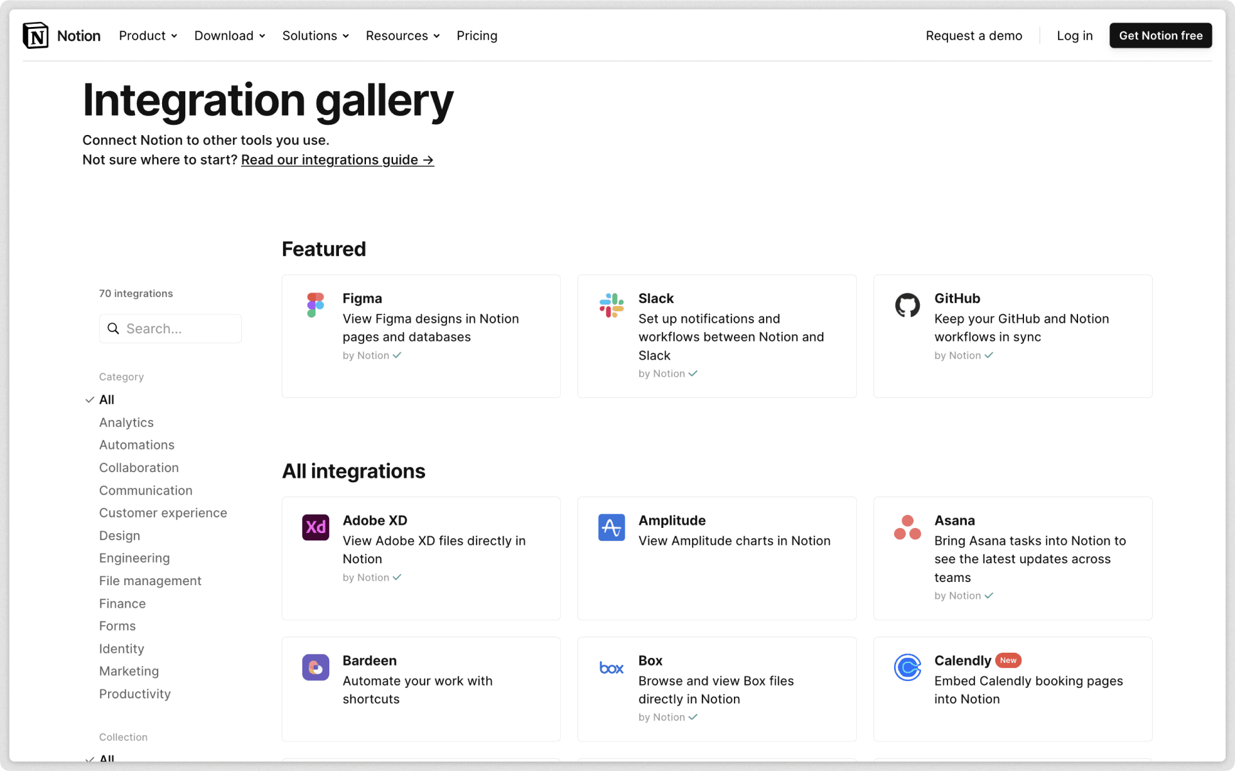Select the Design category filter
The width and height of the screenshot is (1235, 771).
tap(120, 535)
